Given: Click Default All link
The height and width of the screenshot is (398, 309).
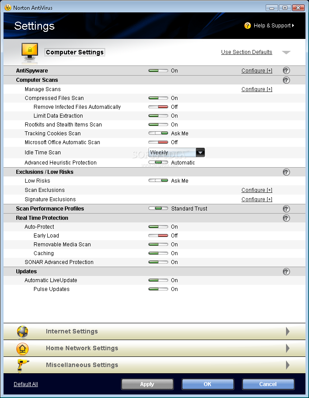Looking at the screenshot, I should pos(26,384).
